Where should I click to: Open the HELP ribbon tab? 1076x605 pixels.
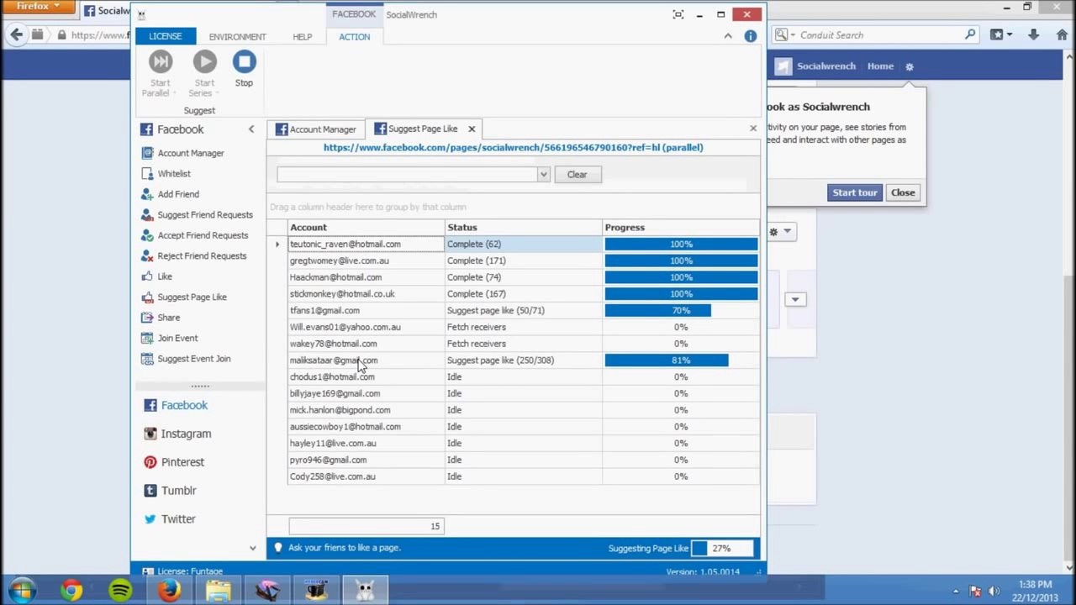pos(303,37)
